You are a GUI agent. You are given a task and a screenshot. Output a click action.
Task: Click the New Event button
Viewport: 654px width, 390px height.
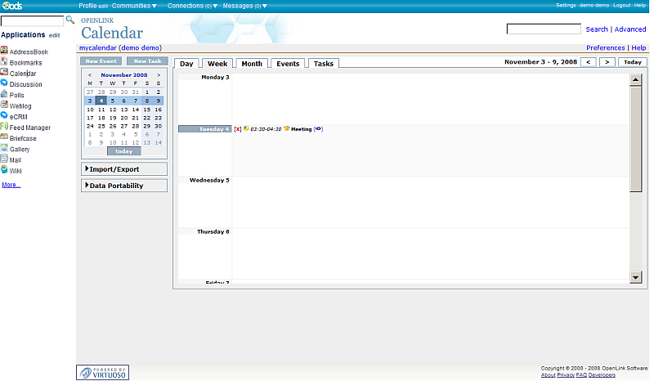[x=101, y=61]
